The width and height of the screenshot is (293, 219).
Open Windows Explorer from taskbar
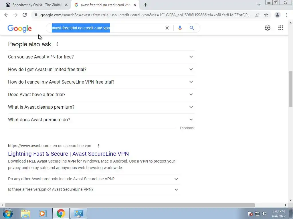(x=25, y=214)
